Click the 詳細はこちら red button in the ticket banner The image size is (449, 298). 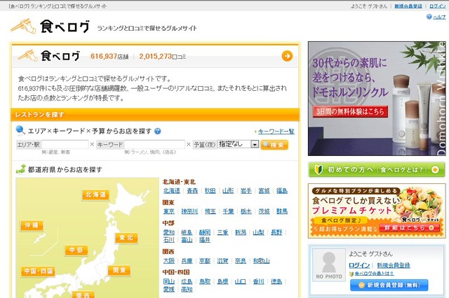click(410, 228)
